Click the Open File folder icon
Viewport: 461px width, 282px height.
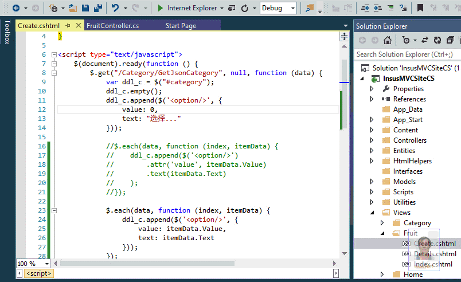[x=73, y=8]
